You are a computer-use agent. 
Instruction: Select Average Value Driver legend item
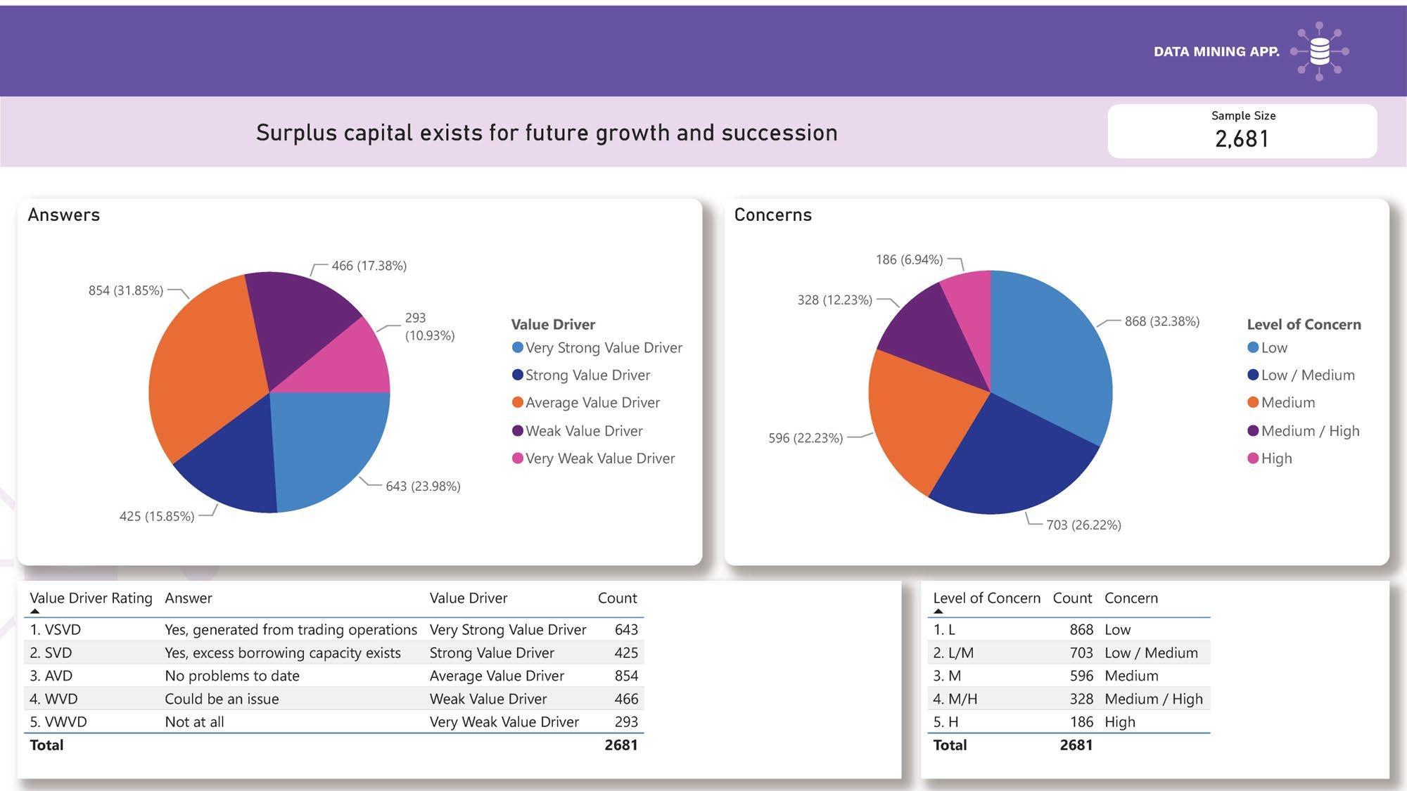coord(592,403)
